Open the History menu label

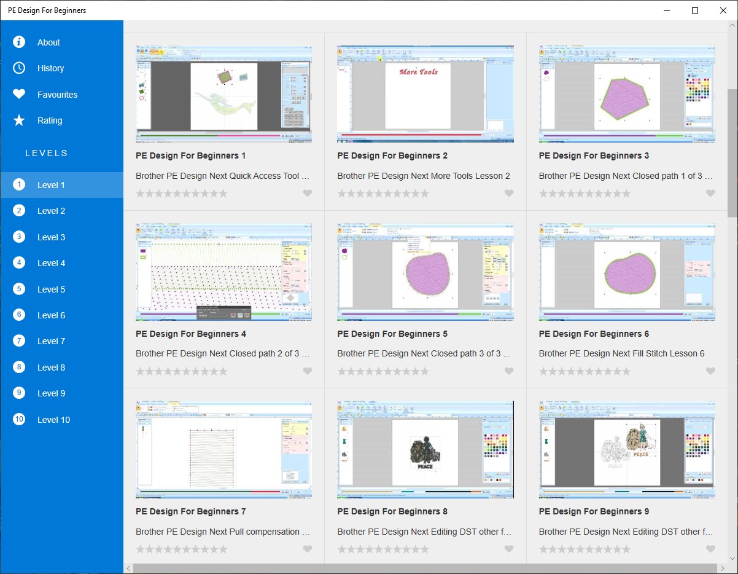[50, 68]
